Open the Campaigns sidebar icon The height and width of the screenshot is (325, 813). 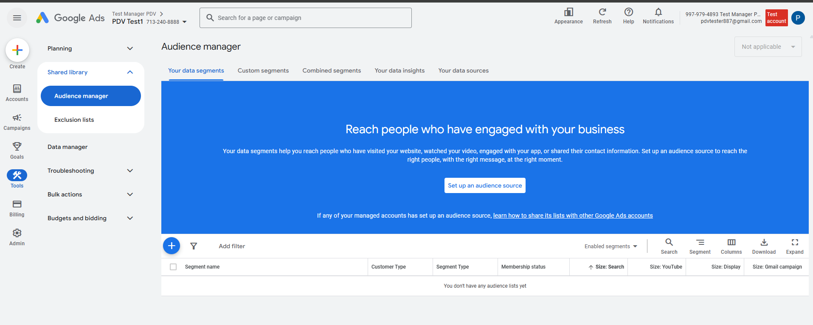click(x=17, y=118)
